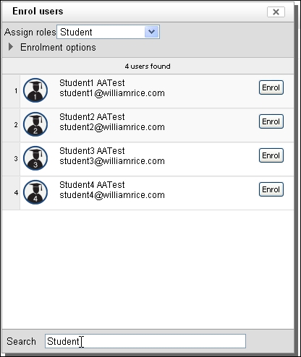Image resolution: width=301 pixels, height=357 pixels.
Task: Enrol Student3 AATest
Action: pos(271,155)
